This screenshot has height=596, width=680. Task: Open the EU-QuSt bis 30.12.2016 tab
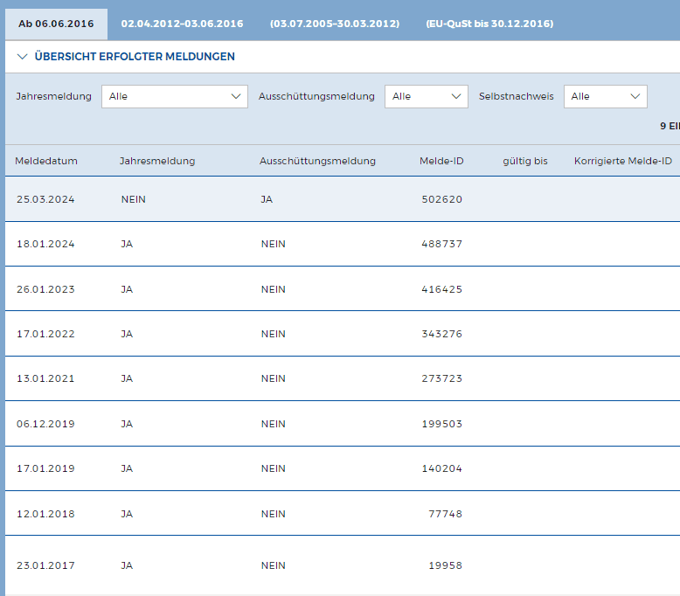489,24
